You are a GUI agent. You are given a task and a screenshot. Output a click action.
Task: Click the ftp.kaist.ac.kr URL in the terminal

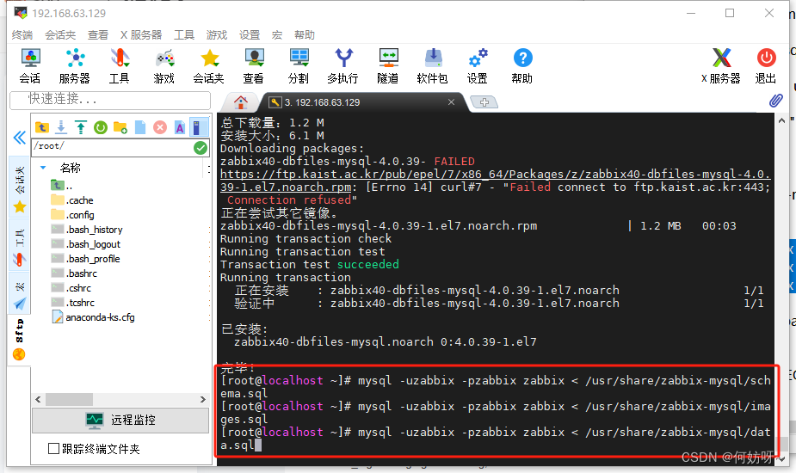(495, 180)
